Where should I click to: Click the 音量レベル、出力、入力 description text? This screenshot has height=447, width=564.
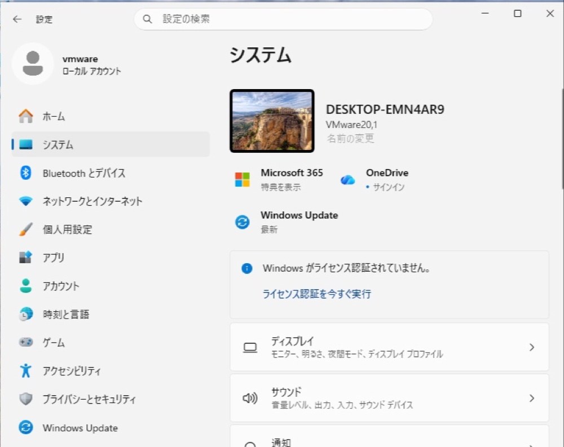click(342, 405)
